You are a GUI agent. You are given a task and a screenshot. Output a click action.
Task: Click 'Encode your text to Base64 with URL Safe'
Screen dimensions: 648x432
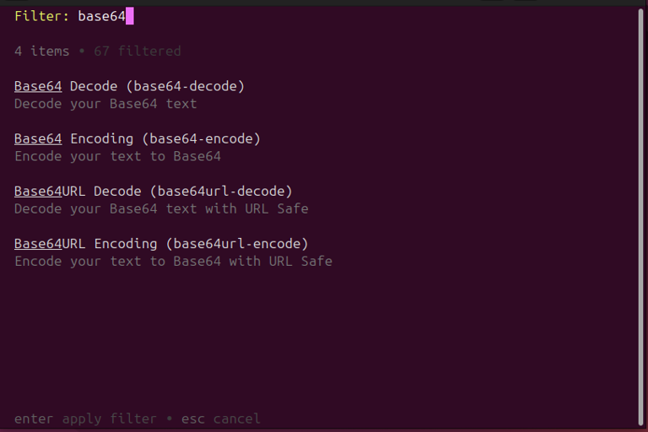(x=173, y=262)
